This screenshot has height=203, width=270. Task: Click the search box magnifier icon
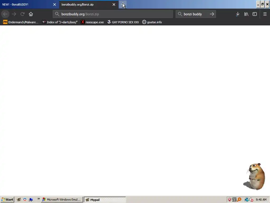180,14
